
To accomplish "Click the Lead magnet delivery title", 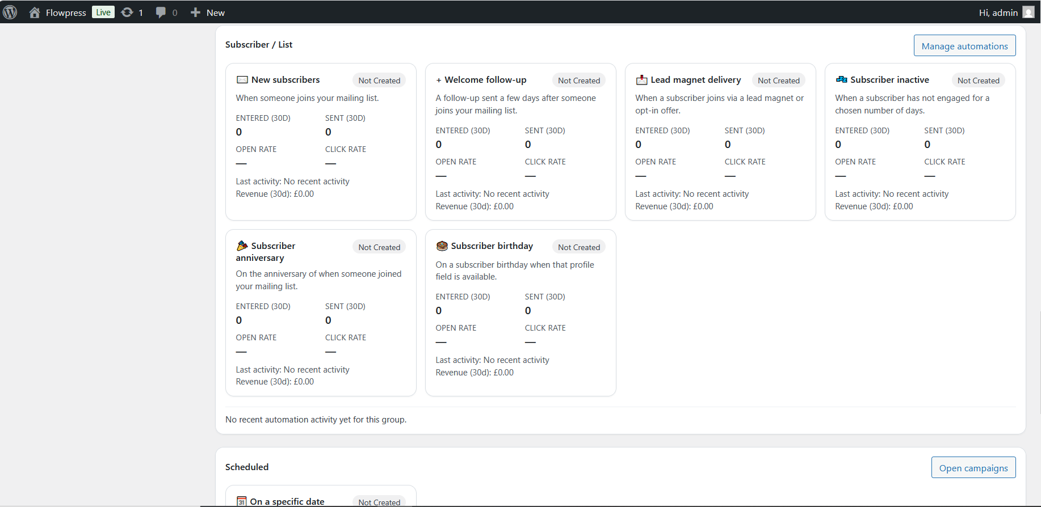I will coord(696,80).
